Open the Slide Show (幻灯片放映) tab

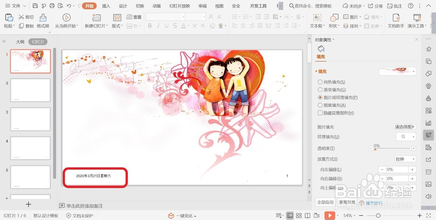[180, 6]
